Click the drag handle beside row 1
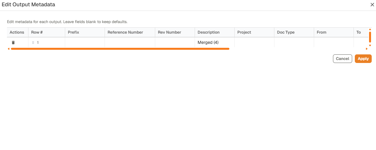Viewport: 376px width, 150px height. pos(33,43)
